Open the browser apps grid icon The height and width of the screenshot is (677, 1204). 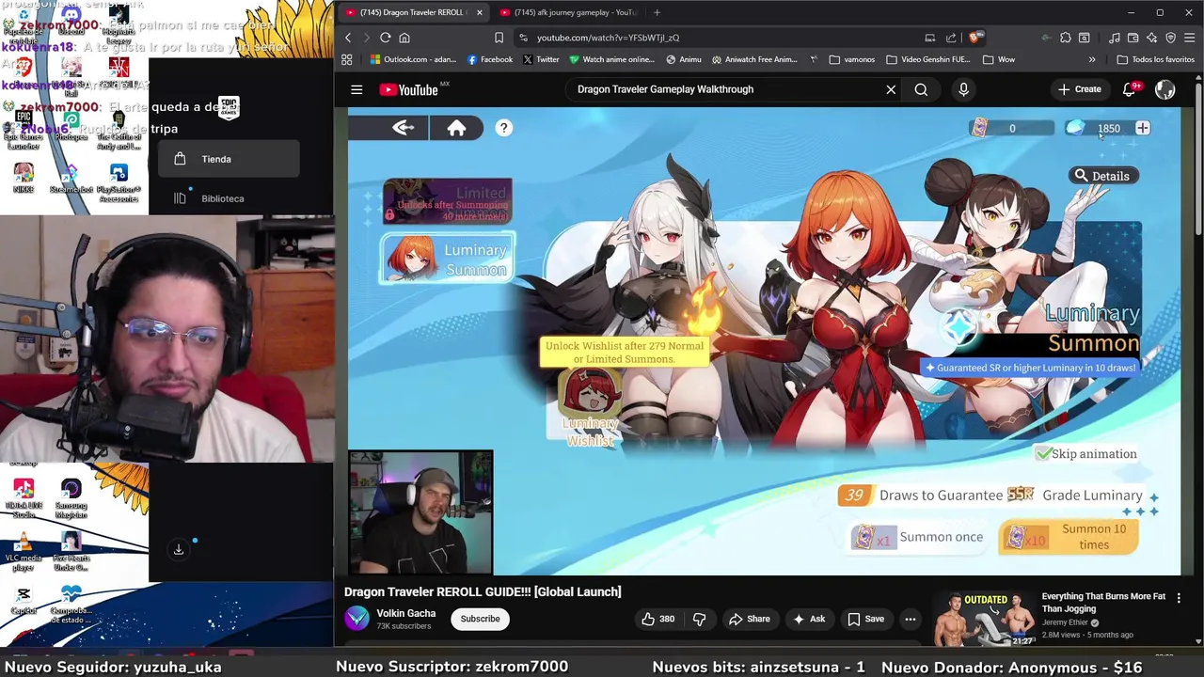(346, 59)
